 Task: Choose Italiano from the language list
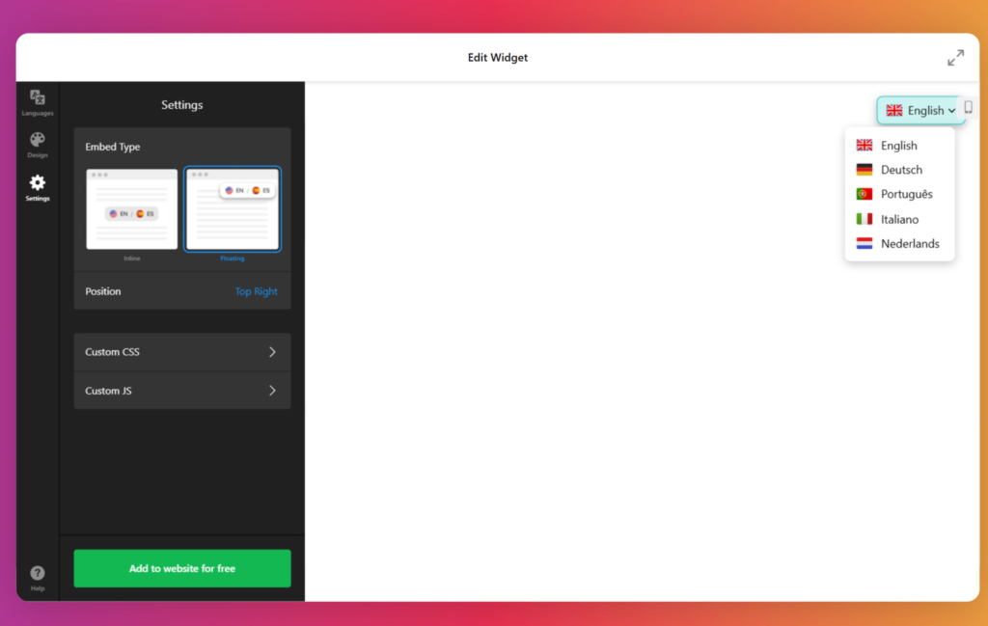point(899,219)
